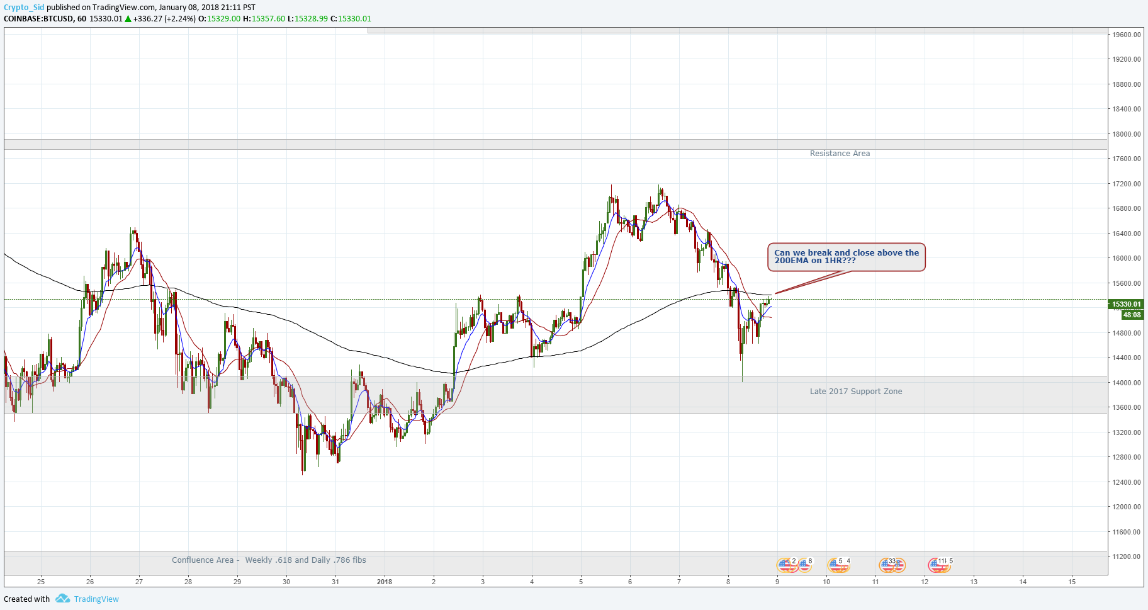This screenshot has width=1148, height=610.
Task: Click the 2018 year marker on time axis
Action: pyautogui.click(x=385, y=582)
